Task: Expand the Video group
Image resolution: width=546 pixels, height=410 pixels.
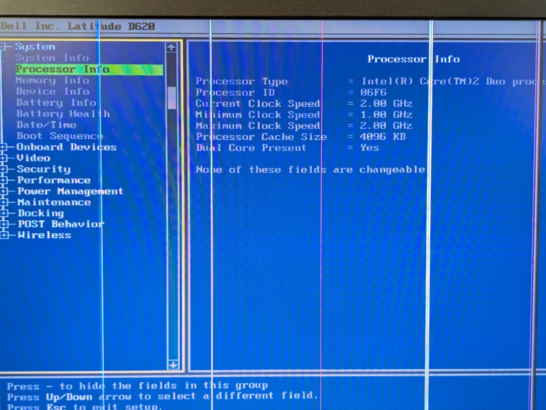Action: tap(3, 158)
